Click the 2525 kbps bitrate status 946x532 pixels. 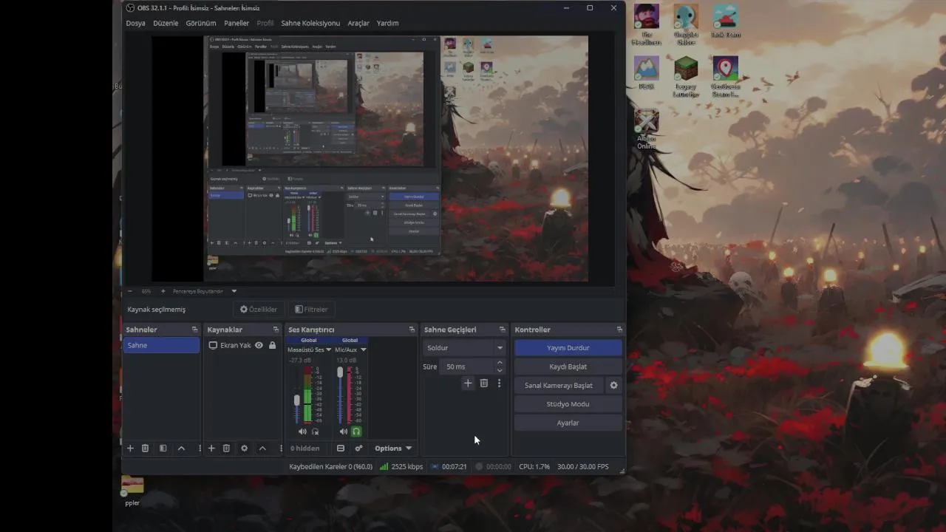point(401,467)
